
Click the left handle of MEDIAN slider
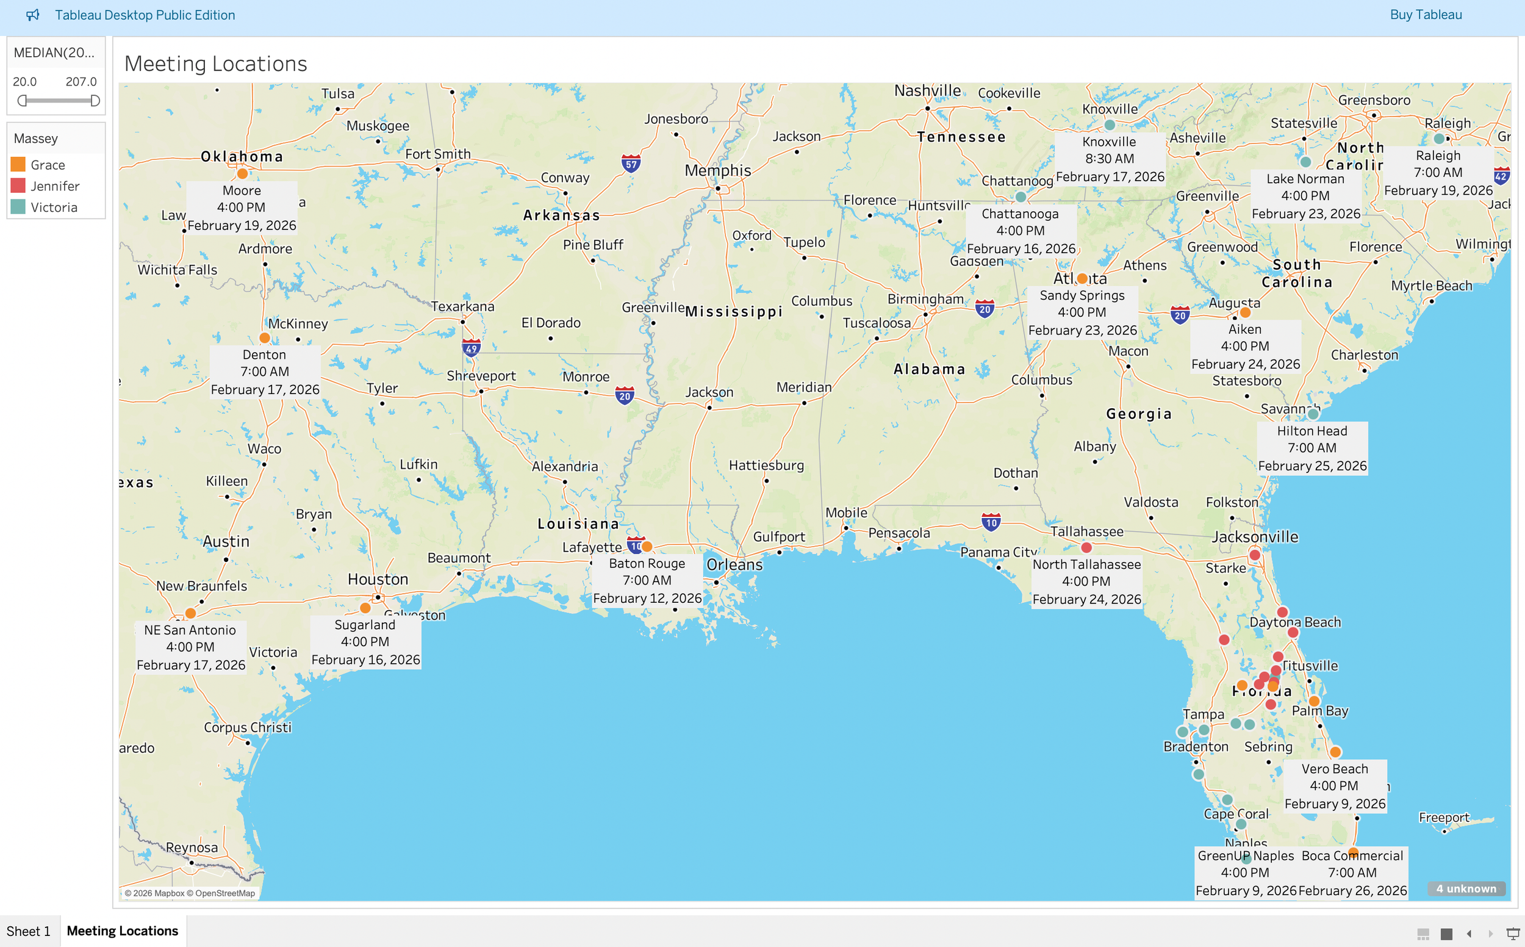[x=22, y=101]
